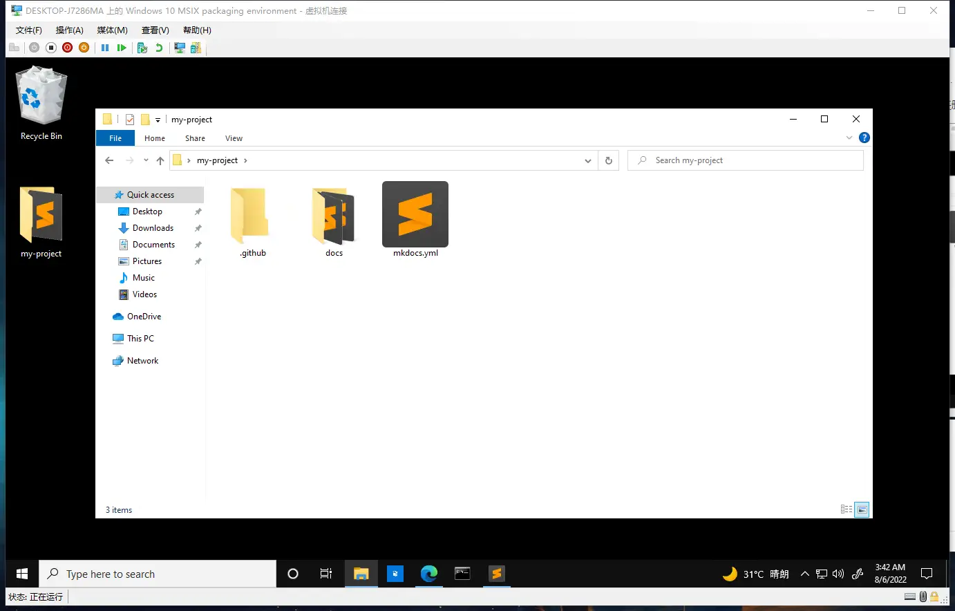955x611 pixels.
Task: Open the address bar history dropdown
Action: [x=588, y=160]
